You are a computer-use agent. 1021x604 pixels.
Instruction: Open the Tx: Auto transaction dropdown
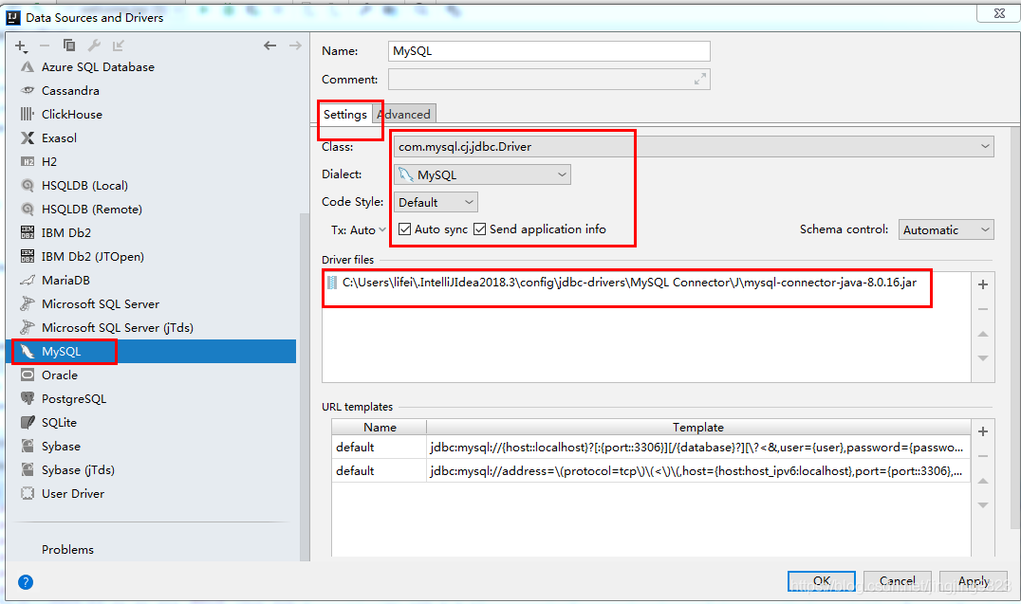pos(359,229)
